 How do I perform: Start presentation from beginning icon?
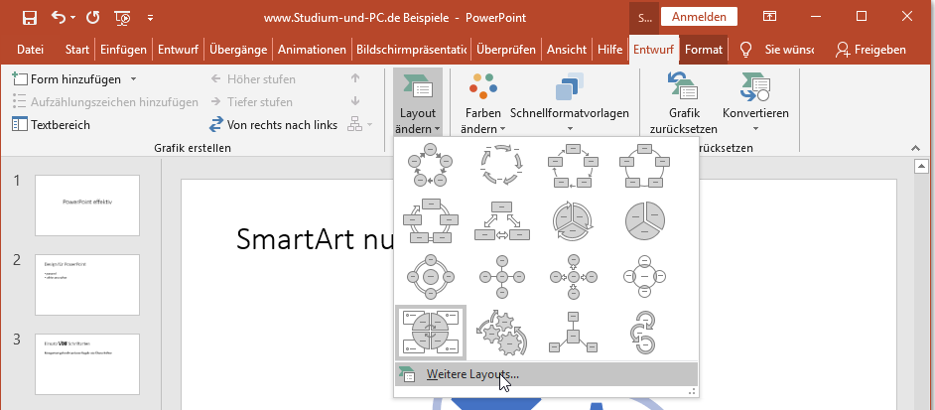(123, 18)
